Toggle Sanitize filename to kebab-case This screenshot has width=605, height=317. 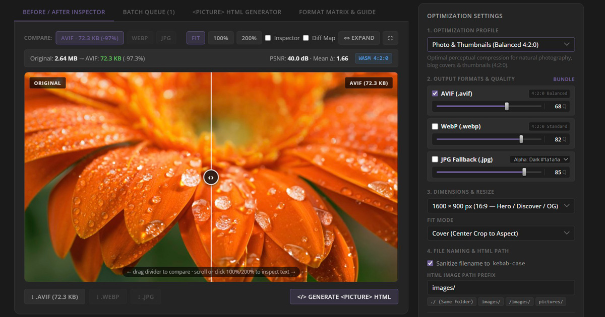[x=430, y=263]
